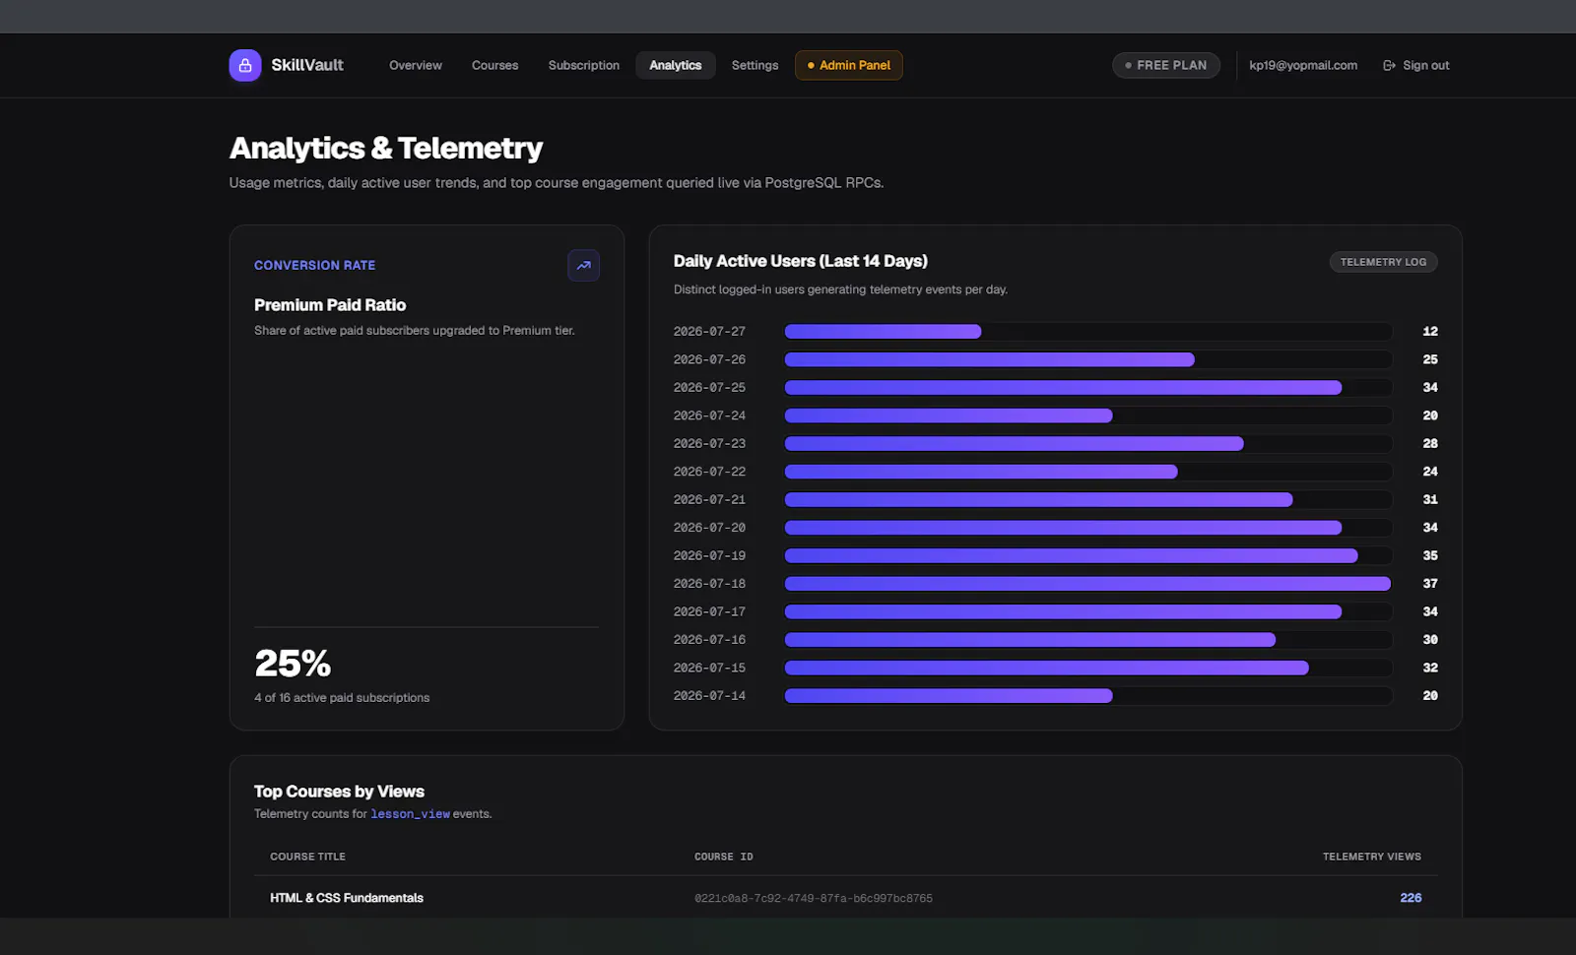Click the Admin Panel orange dot indicator
The image size is (1576, 955).
tap(811, 65)
